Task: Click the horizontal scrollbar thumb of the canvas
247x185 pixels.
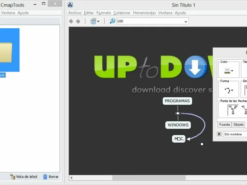Action: [149, 178]
